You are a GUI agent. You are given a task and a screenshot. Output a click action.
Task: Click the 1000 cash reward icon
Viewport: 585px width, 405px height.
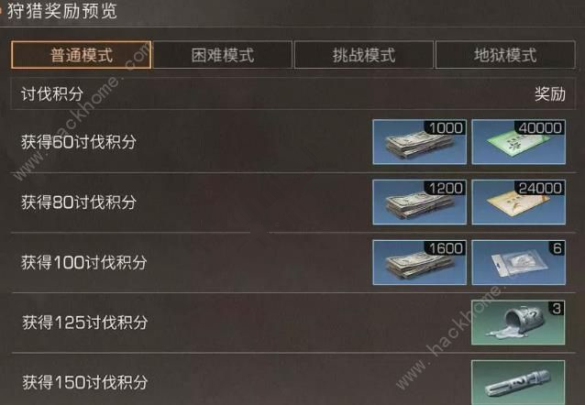pyautogui.click(x=419, y=142)
